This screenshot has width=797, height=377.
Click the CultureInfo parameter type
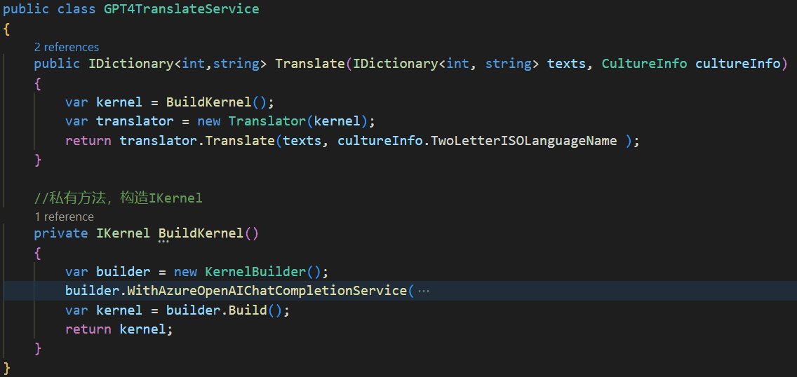click(644, 64)
